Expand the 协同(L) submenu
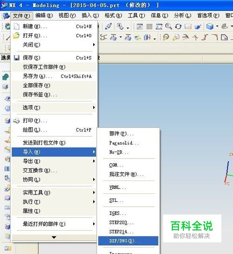 [54, 180]
